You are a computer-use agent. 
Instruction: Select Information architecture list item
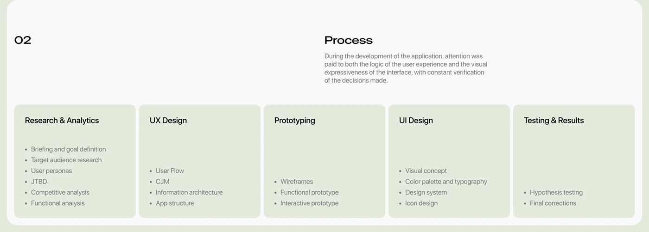pyautogui.click(x=189, y=192)
